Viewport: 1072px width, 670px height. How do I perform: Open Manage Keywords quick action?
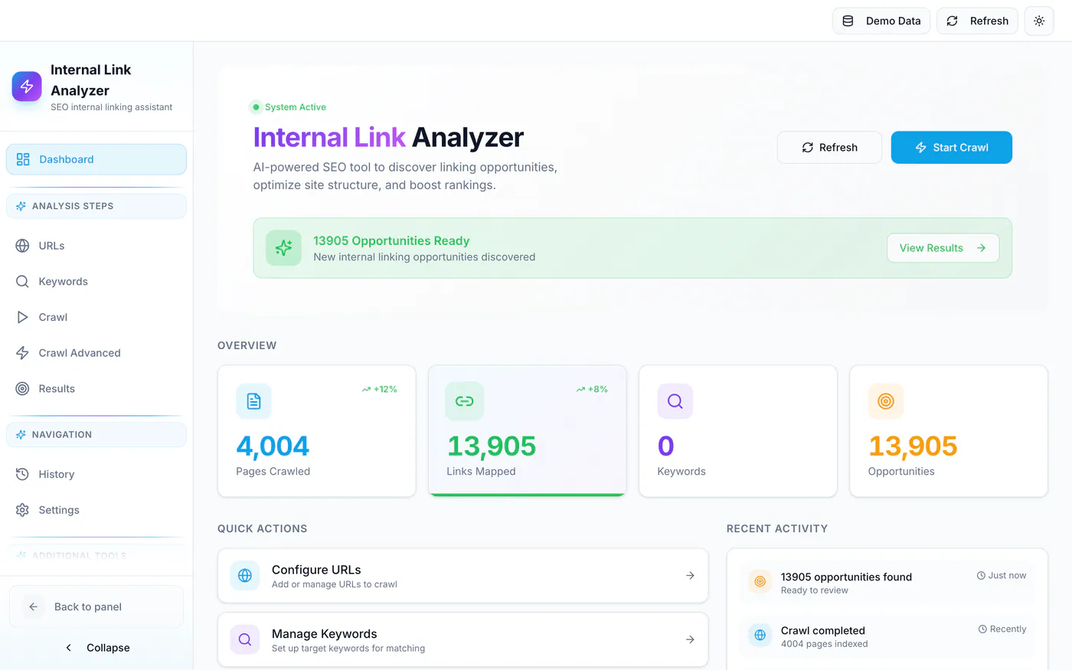(463, 640)
